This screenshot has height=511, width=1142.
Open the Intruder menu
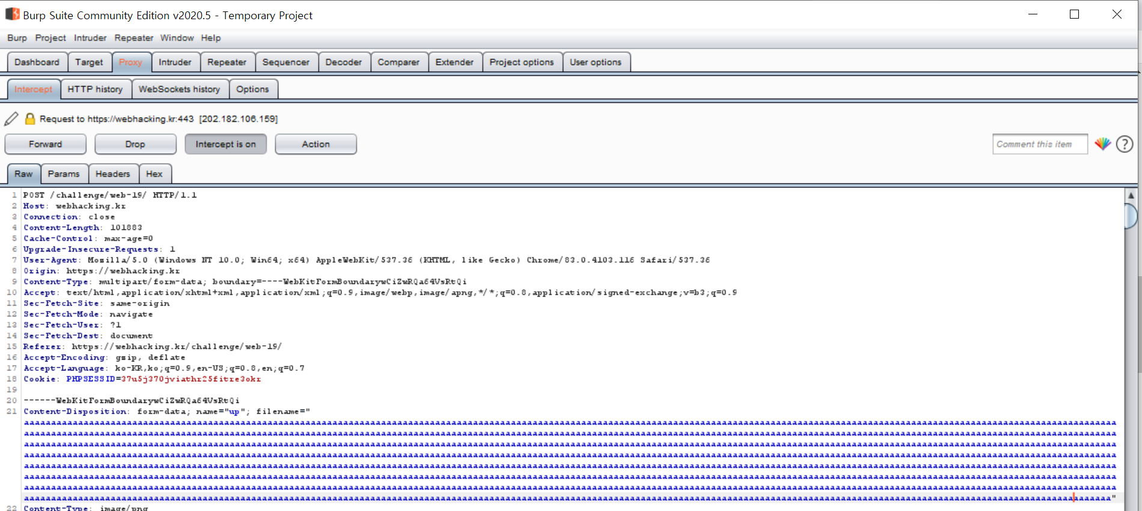click(x=90, y=38)
